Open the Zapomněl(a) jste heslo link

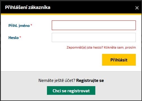click(x=101, y=47)
